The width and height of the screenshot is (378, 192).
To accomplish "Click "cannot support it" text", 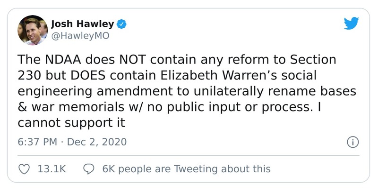I will (x=72, y=123).
